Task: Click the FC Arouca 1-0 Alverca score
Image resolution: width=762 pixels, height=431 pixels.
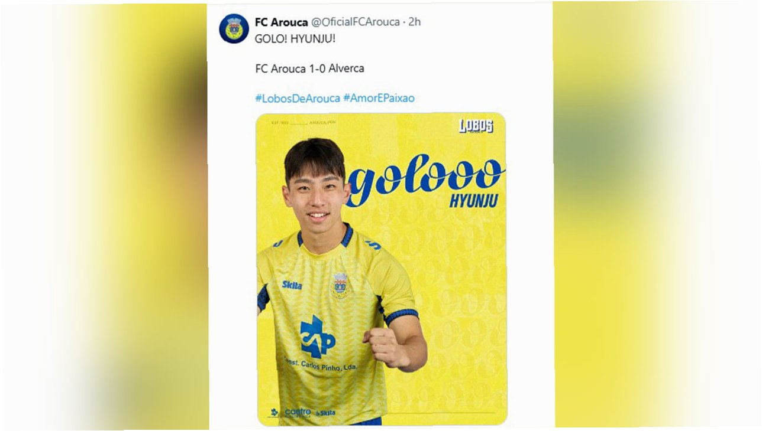Action: tap(309, 68)
